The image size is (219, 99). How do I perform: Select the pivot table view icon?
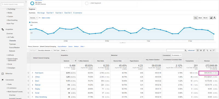214,50
